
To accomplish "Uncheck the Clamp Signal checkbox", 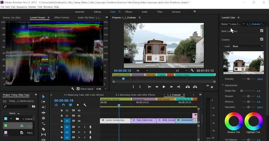I will click(78, 89).
